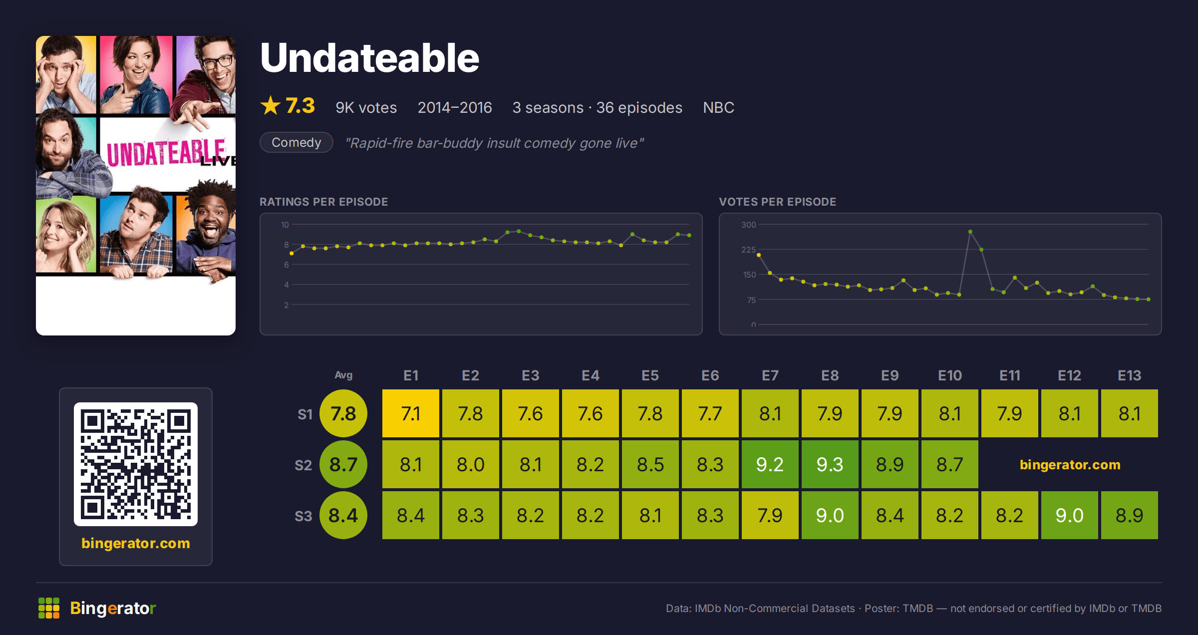Click S2 E7 rating cell 9.2
Viewport: 1198px width, 635px height.
tap(770, 464)
